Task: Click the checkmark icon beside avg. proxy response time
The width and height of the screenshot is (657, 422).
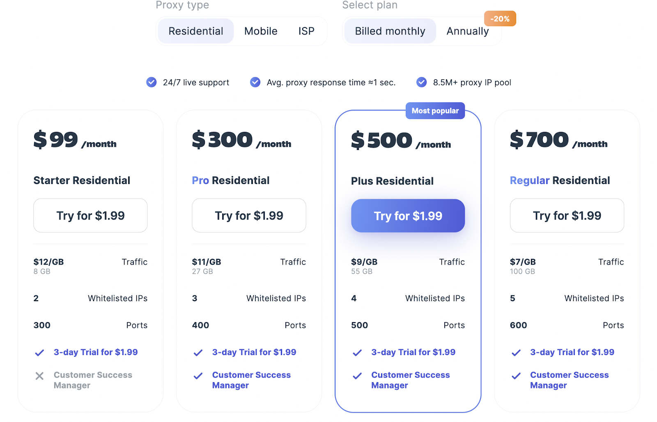Action: pyautogui.click(x=255, y=82)
